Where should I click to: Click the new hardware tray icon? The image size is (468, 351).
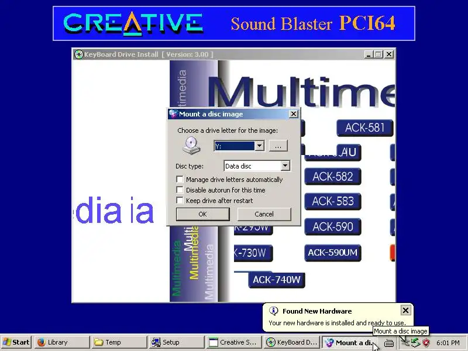click(405, 342)
